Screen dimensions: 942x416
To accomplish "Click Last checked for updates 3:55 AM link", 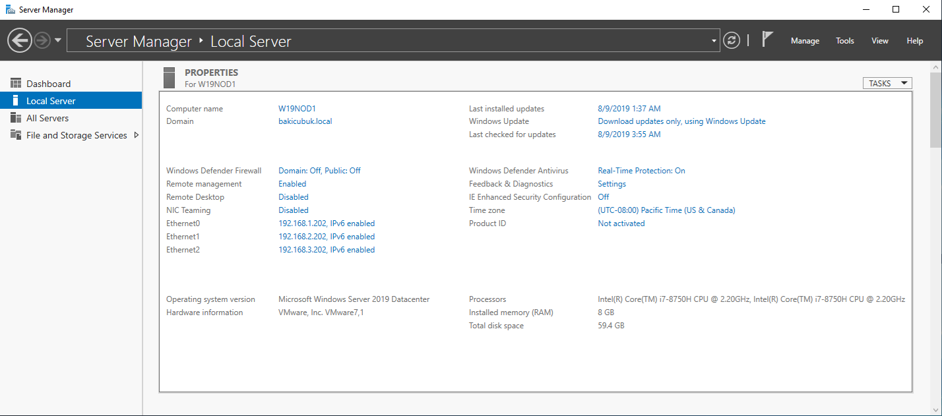I will tap(629, 134).
